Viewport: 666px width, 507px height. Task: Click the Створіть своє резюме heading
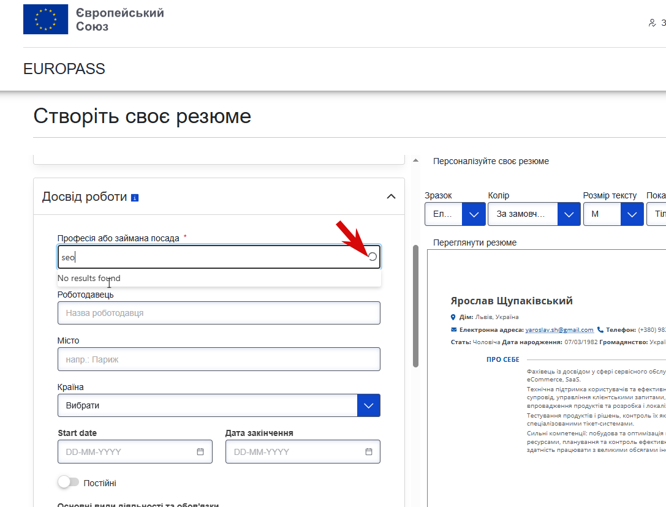click(x=142, y=116)
